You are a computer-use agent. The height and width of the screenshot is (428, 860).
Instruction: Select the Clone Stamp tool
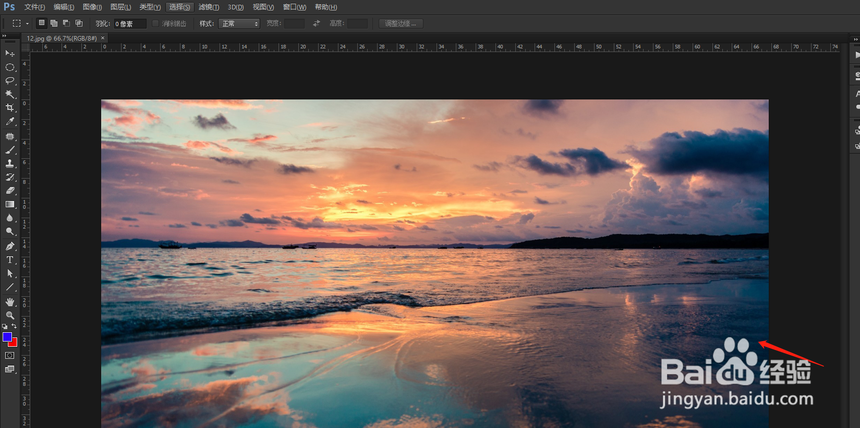click(x=10, y=163)
